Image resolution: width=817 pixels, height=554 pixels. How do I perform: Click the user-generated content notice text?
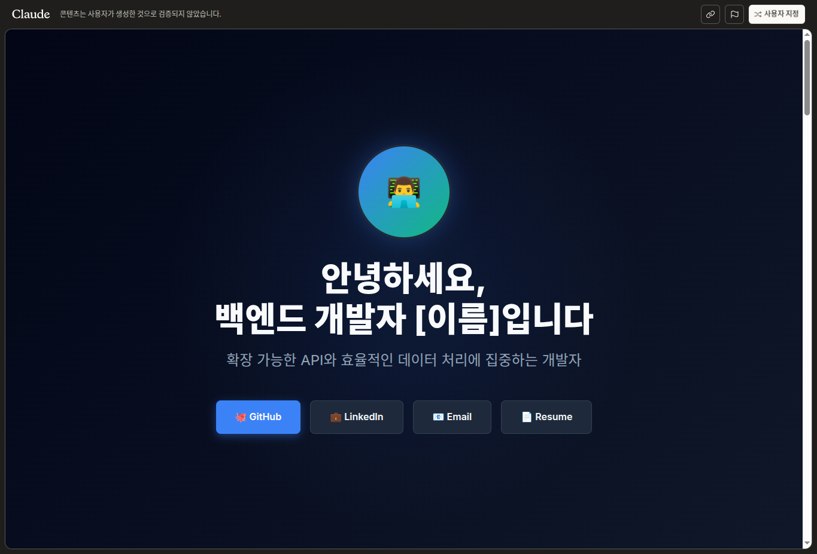[x=141, y=14]
